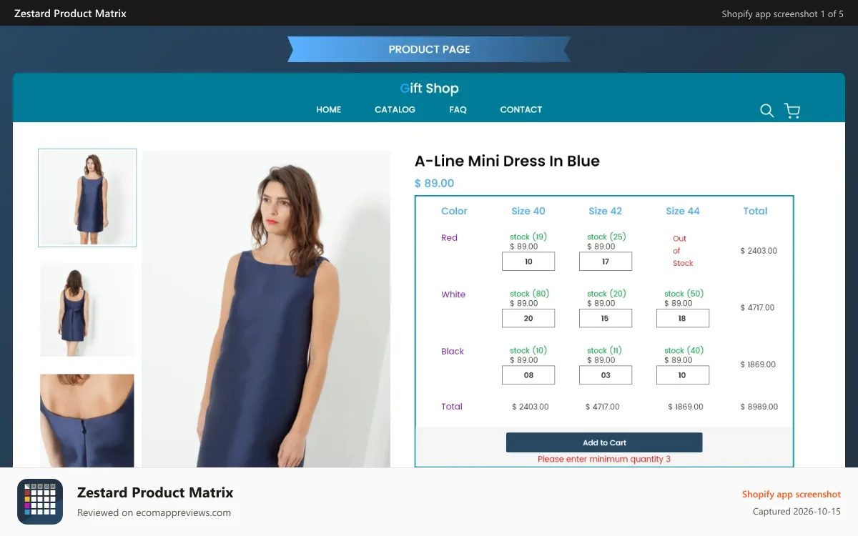The image size is (858, 536).
Task: Click the Black Size 44 quantity field
Action: [x=683, y=375]
